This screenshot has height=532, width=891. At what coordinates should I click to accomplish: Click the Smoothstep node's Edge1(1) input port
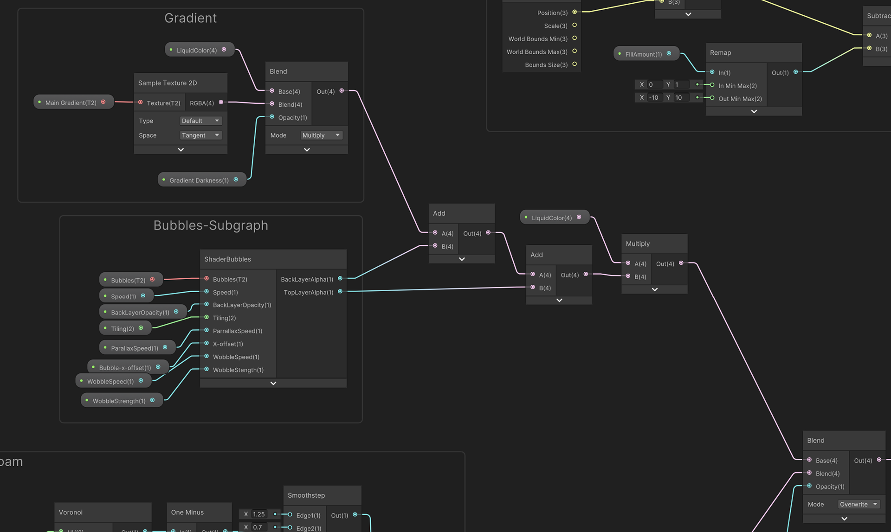[x=290, y=515]
